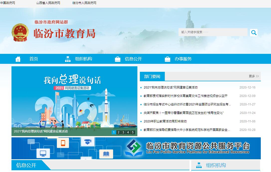
Task: Visit 山西省人民政府网 link
Action: (x=48, y=3)
